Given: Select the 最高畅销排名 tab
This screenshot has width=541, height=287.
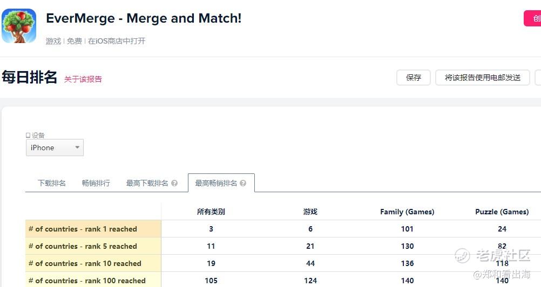Looking at the screenshot, I should tap(216, 183).
